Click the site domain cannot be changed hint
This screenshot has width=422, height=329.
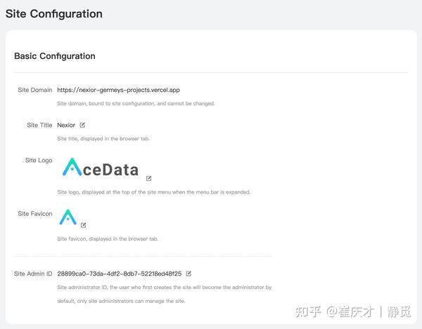tap(136, 104)
